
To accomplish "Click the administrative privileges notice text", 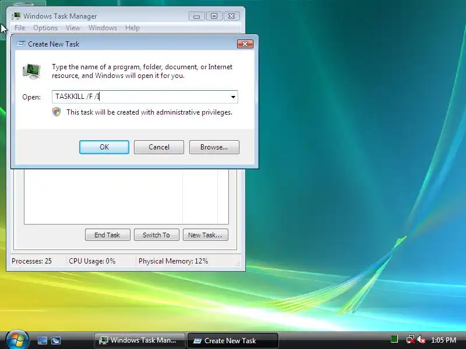I will coord(149,112).
